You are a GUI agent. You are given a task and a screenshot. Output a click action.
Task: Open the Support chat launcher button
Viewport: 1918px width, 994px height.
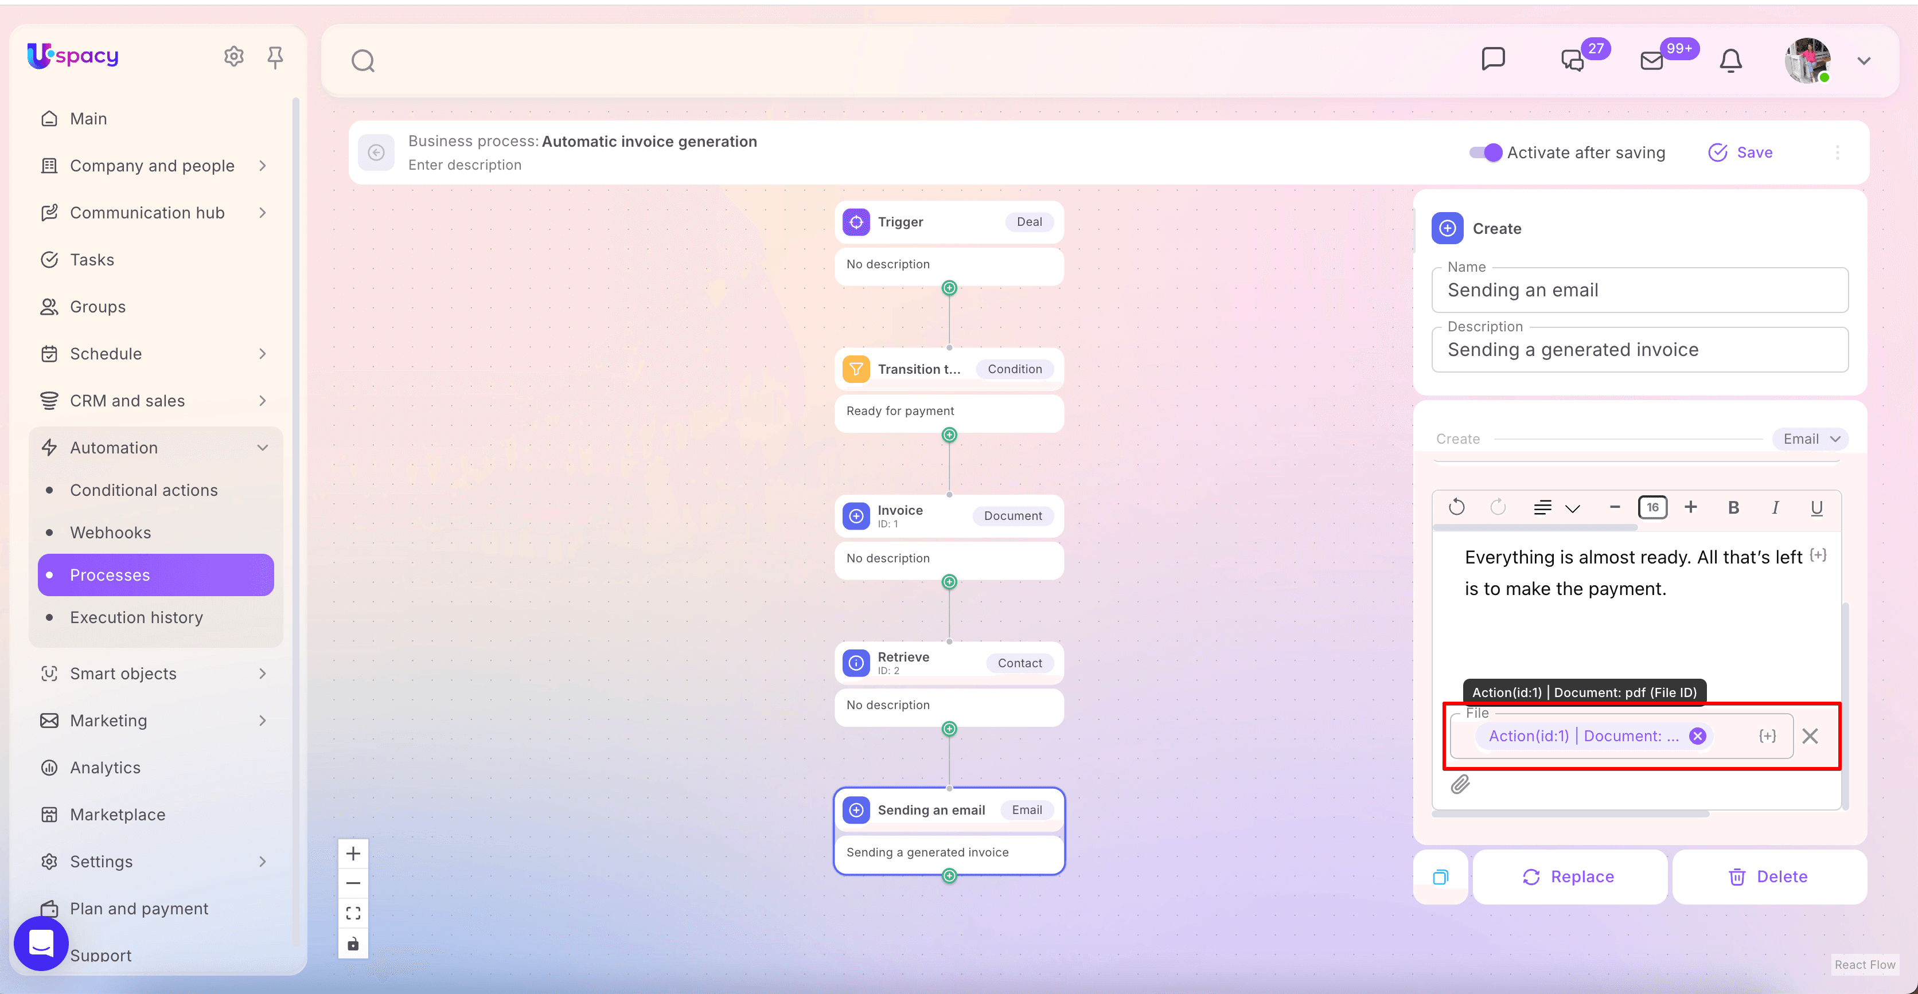pyautogui.click(x=41, y=944)
